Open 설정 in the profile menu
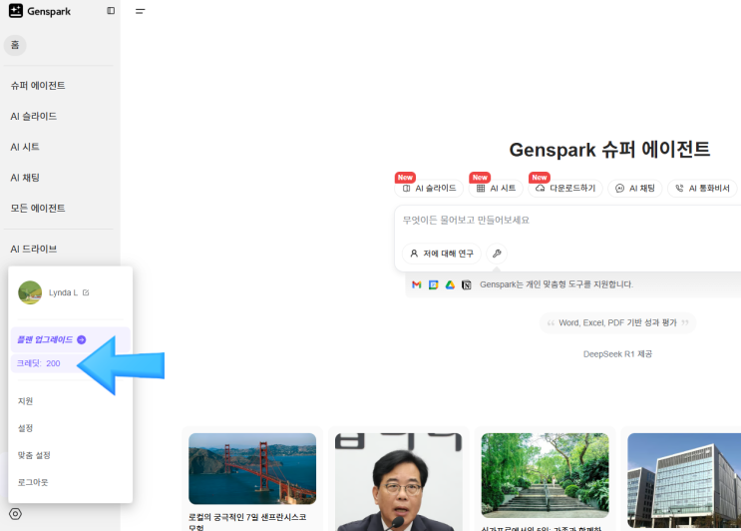The height and width of the screenshot is (531, 741). (x=25, y=428)
